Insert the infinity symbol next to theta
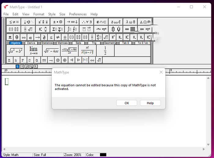Image resolution: width=214 pixels, height=158 pixels. (24, 37)
